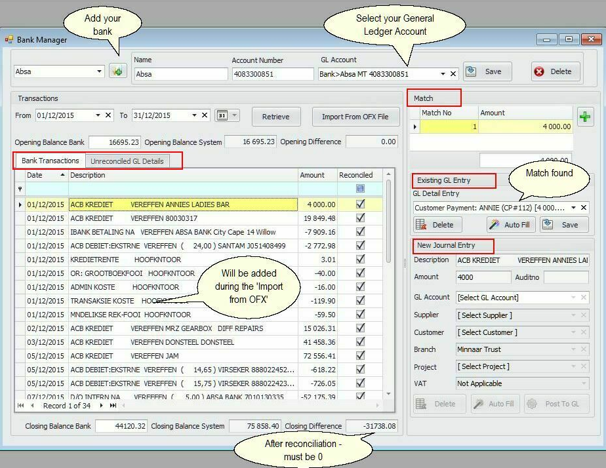Open the Absa bank selector dropdown
Viewport: 606px width, 468px height.
(x=99, y=71)
